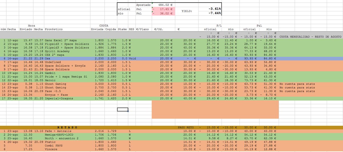Select the Gana Excel 2° mapa cell
This screenshot has height=152, width=343.
60,41
